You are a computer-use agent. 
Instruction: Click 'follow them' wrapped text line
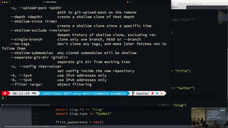click(14, 48)
